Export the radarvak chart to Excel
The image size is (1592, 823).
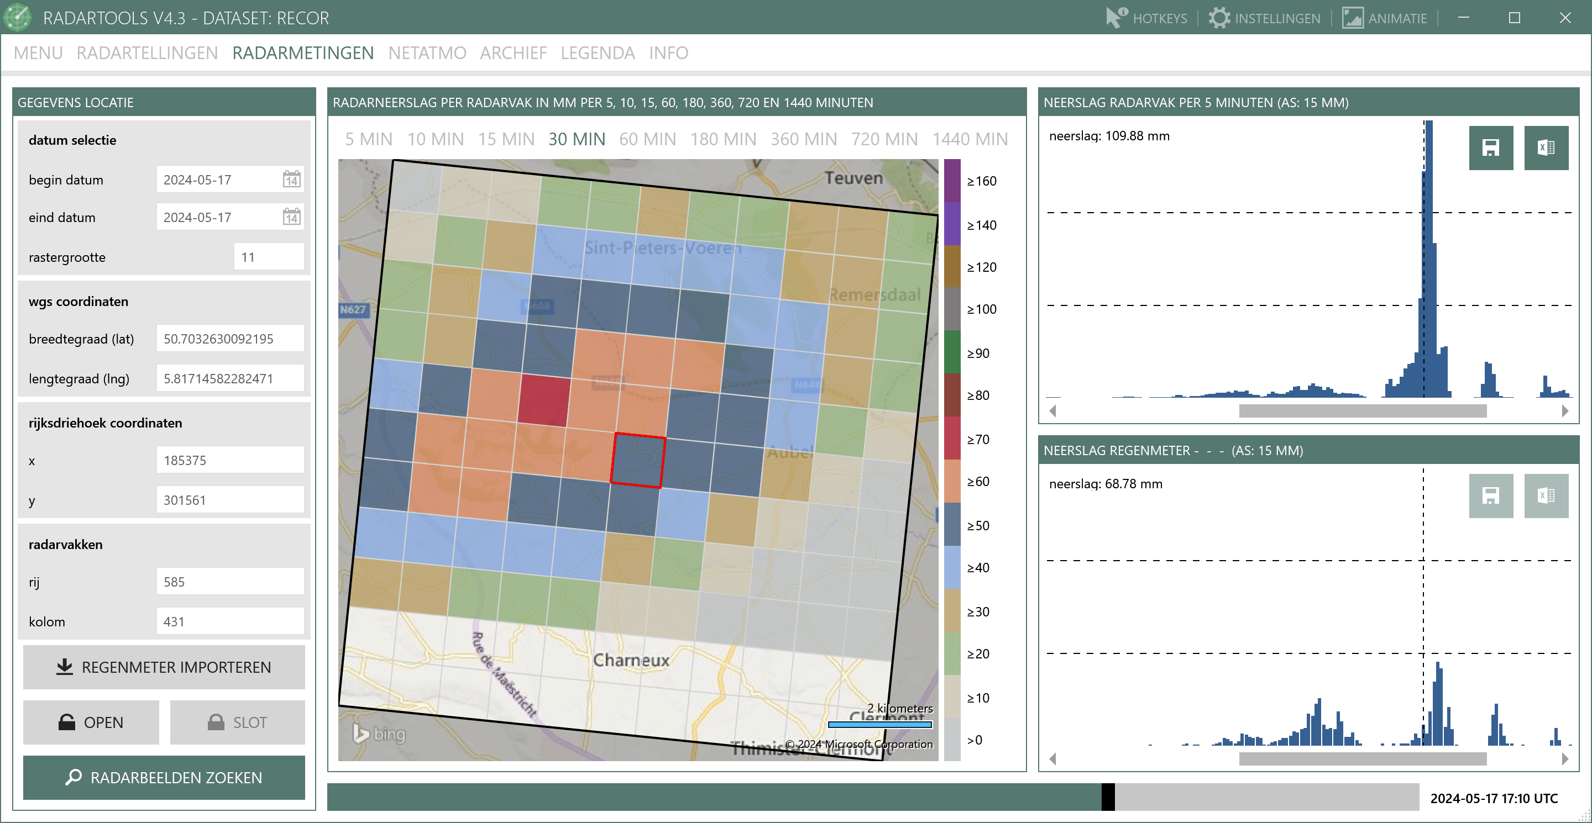(x=1545, y=147)
